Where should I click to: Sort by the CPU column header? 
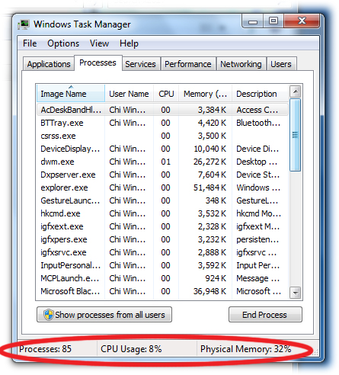point(166,94)
